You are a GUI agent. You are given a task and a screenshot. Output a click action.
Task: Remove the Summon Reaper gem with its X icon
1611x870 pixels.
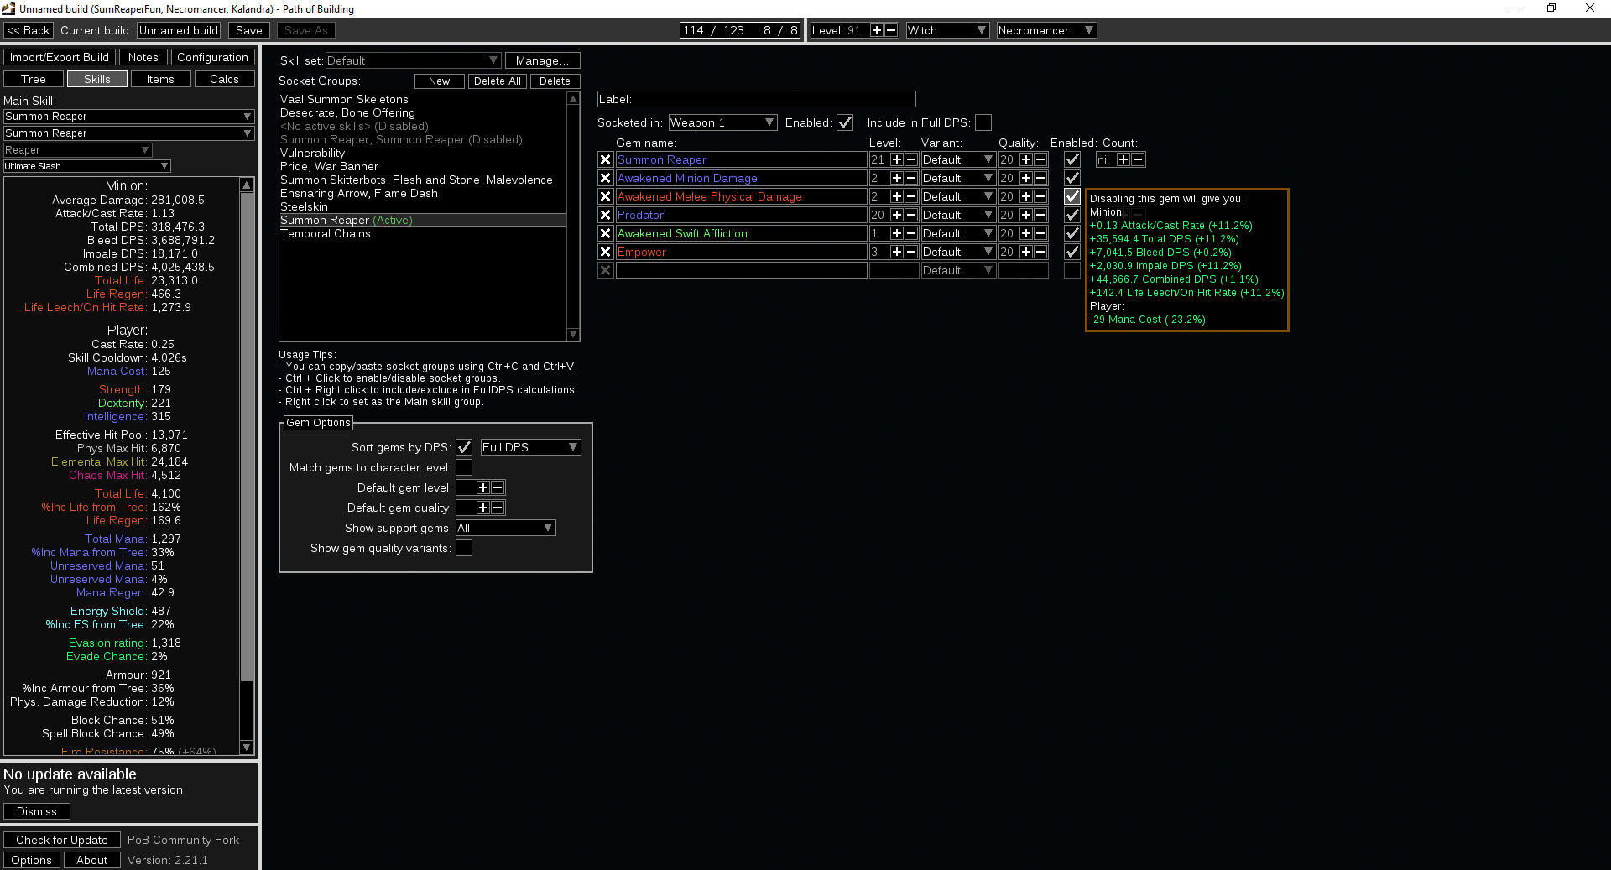(x=605, y=159)
